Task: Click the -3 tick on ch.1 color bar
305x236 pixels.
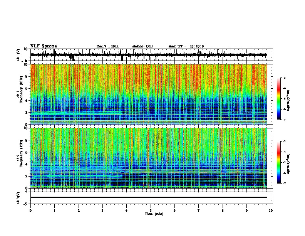Action: click(284, 78)
